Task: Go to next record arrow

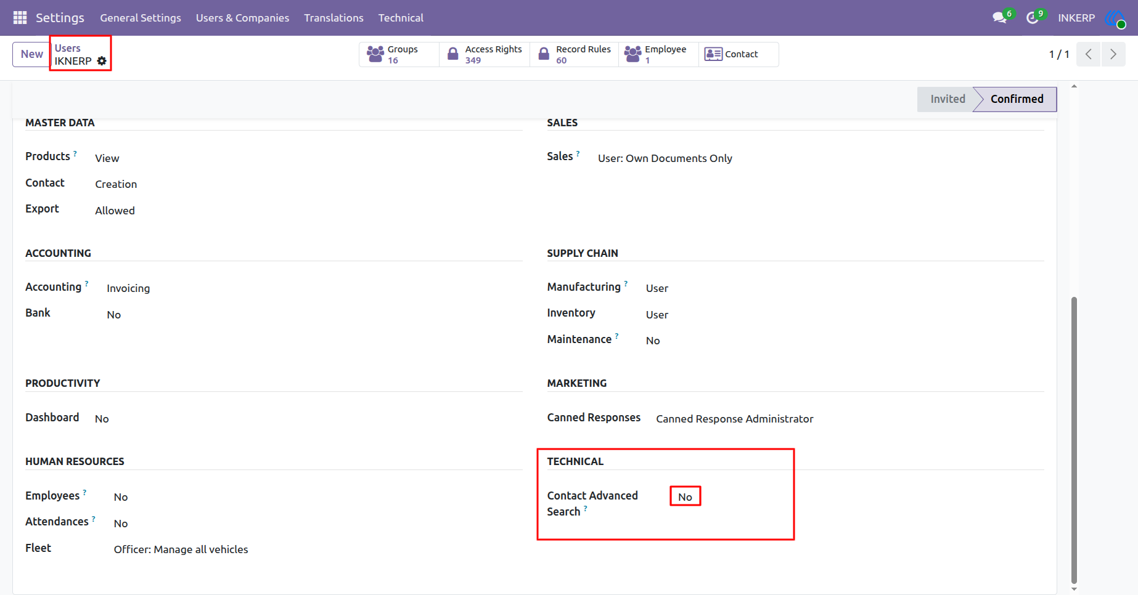Action: [x=1113, y=54]
